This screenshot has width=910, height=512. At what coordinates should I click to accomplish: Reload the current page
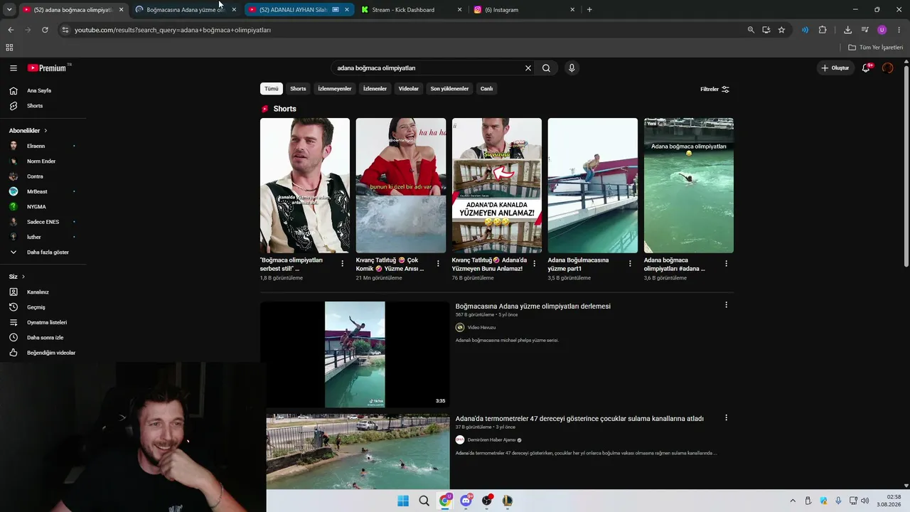(x=45, y=30)
